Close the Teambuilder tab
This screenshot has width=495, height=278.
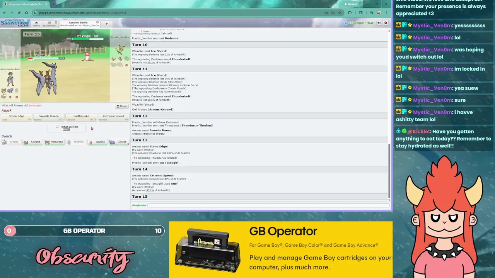tap(56, 22)
